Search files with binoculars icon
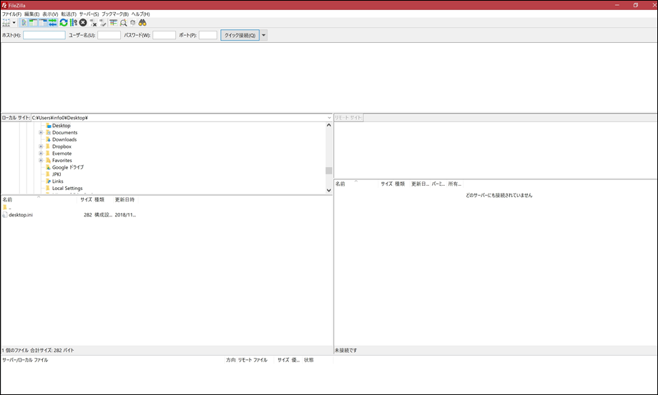The width and height of the screenshot is (658, 395). pos(142,23)
